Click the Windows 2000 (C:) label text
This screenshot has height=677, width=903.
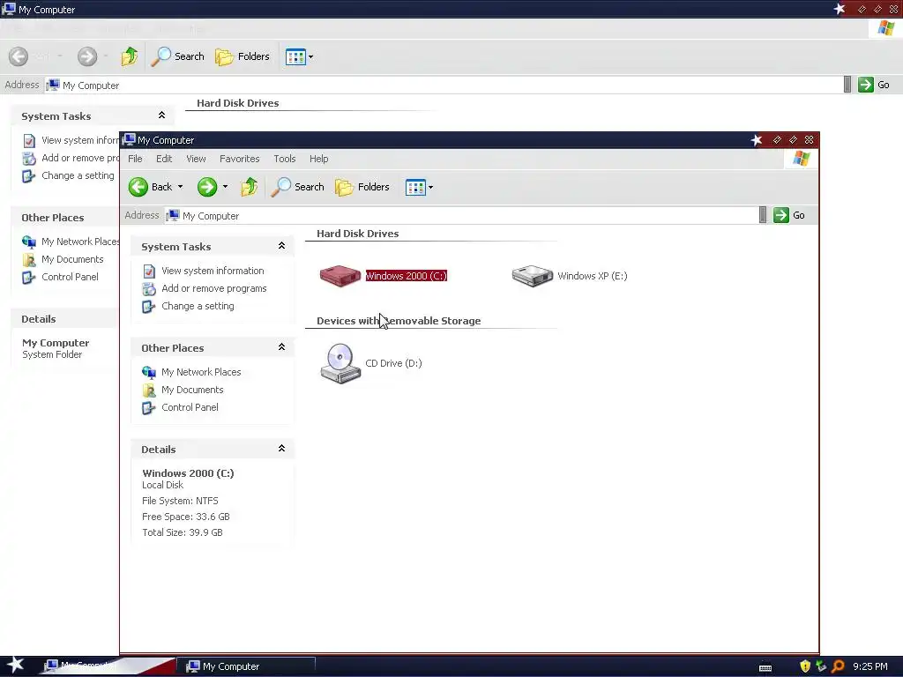pyautogui.click(x=406, y=276)
